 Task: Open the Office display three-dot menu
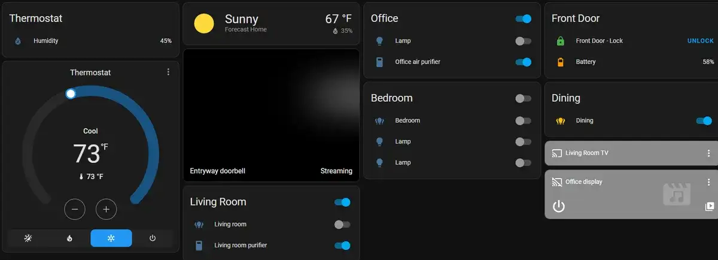tap(709, 182)
